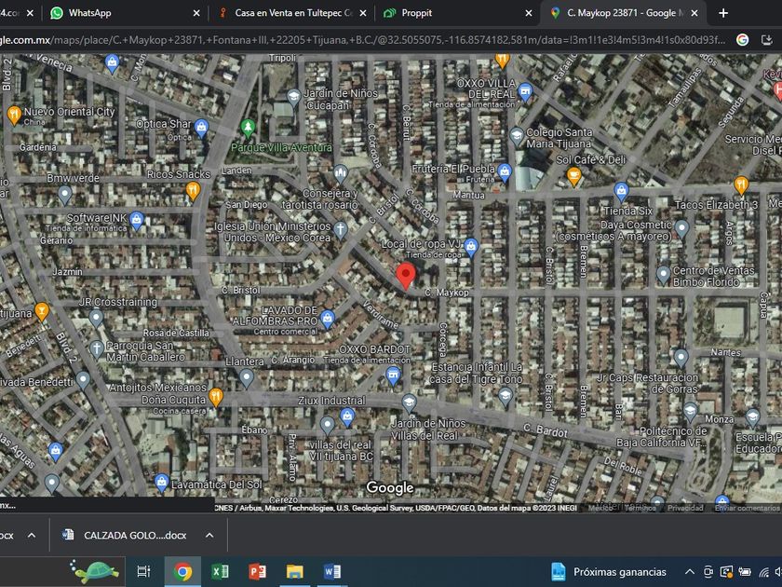Open Excel from the taskbar
The image size is (782, 587).
pyautogui.click(x=220, y=571)
